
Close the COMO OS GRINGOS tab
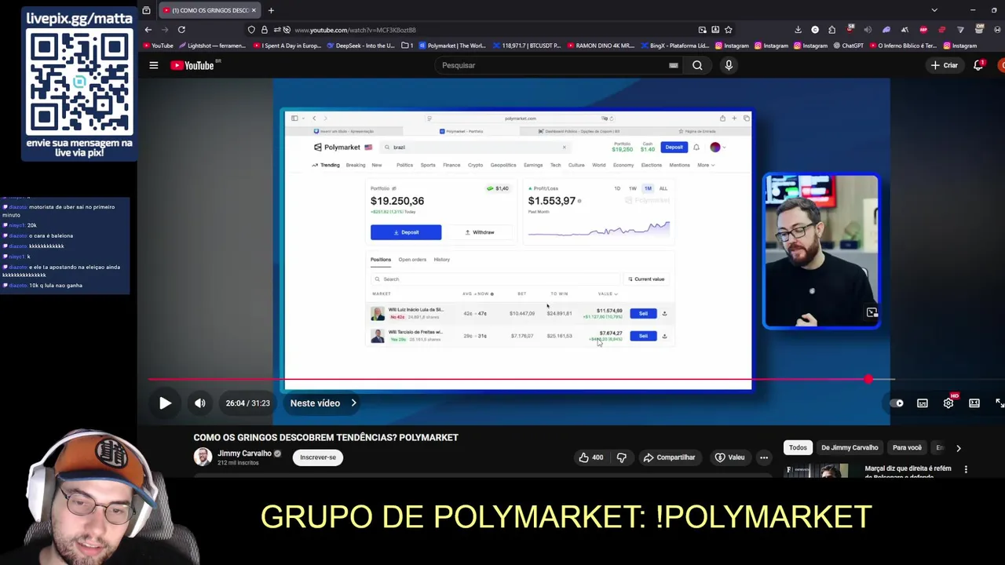click(254, 10)
